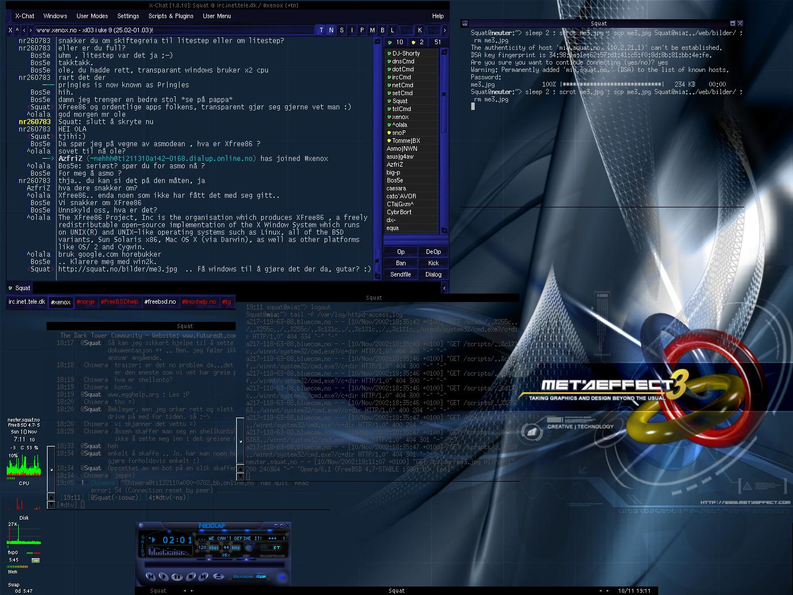The image size is (793, 595).
Task: Open http://squat.no/bilder/me3.jpg link in chat
Action: click(x=118, y=269)
